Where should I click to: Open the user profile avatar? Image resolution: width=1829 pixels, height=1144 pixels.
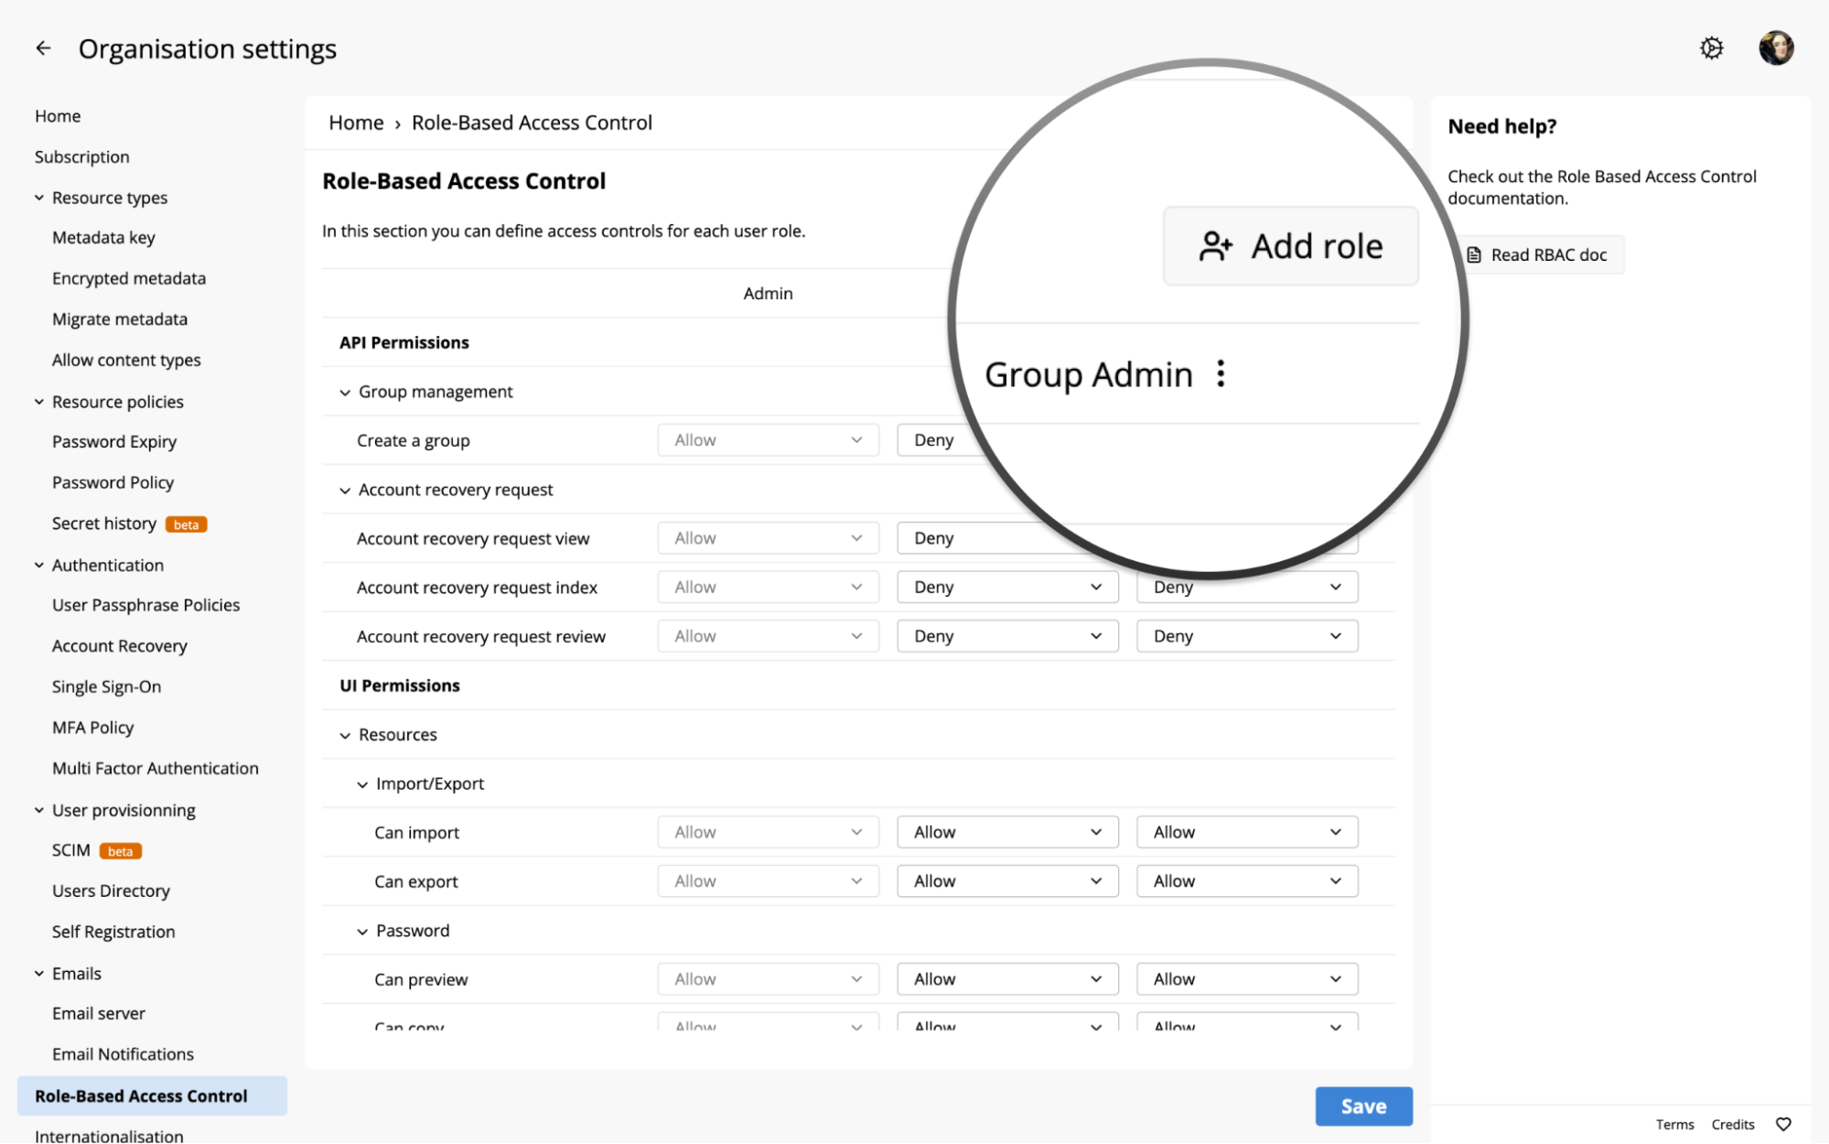pyautogui.click(x=1775, y=49)
